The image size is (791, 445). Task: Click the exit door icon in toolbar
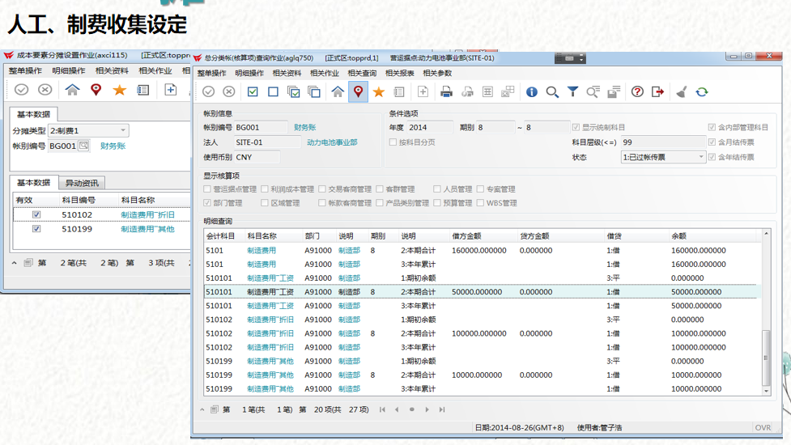[x=657, y=92]
